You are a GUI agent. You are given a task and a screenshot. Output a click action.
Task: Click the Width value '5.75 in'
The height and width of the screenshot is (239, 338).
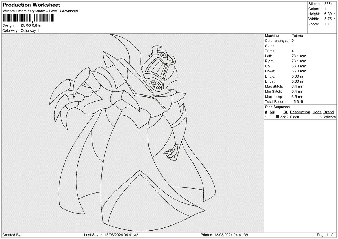pyautogui.click(x=330, y=19)
